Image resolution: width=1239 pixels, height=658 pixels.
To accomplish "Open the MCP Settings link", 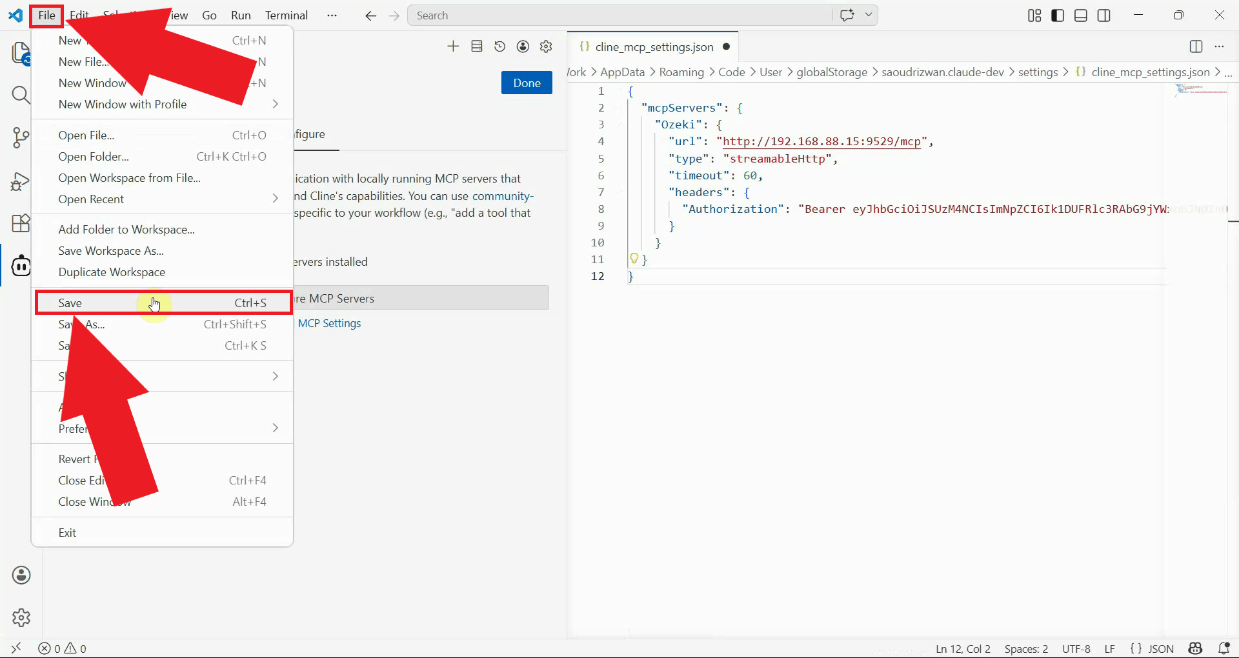I will [x=329, y=323].
